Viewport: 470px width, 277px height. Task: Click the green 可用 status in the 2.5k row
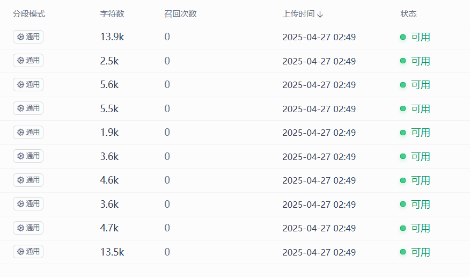pyautogui.click(x=415, y=61)
